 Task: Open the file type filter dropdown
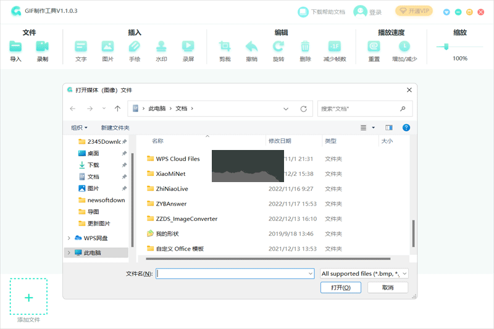click(364, 273)
